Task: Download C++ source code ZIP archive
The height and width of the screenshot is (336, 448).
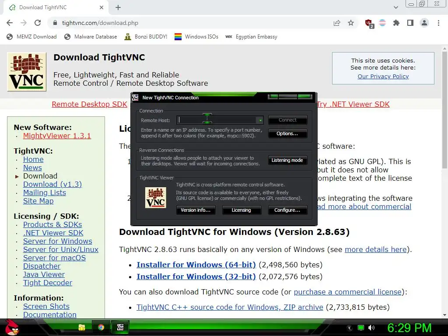Action: pos(230,307)
